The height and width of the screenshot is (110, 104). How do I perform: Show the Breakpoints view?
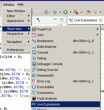tap(65, 41)
